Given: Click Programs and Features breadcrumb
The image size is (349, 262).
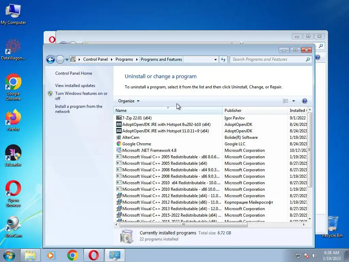Looking at the screenshot, I should 161,59.
